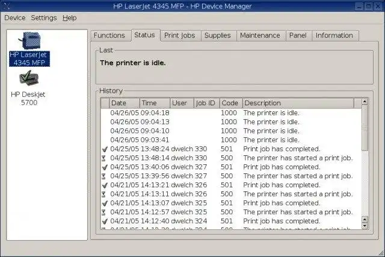Viewport: 385px width, 257px height.
Task: Click the history list vertical scrollbar thumb
Action: [365, 128]
